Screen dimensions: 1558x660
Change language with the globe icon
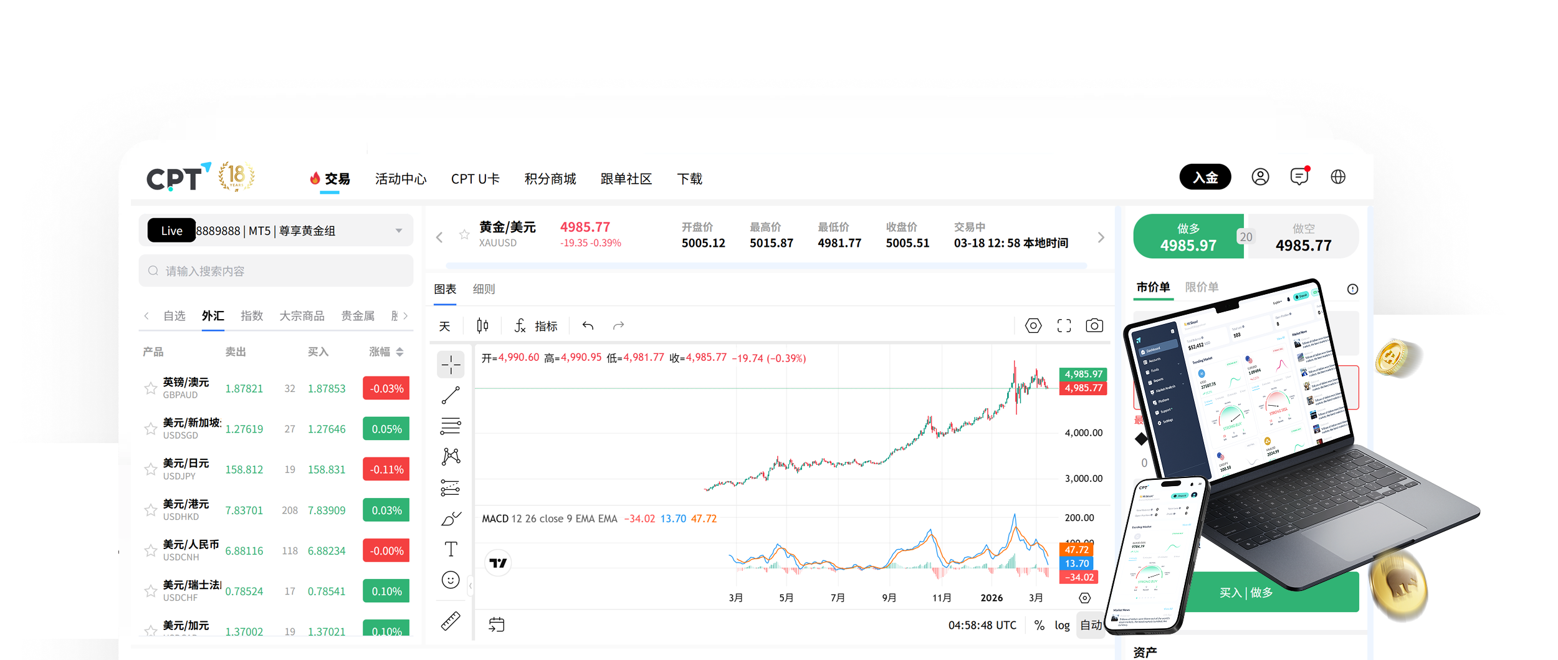1337,178
